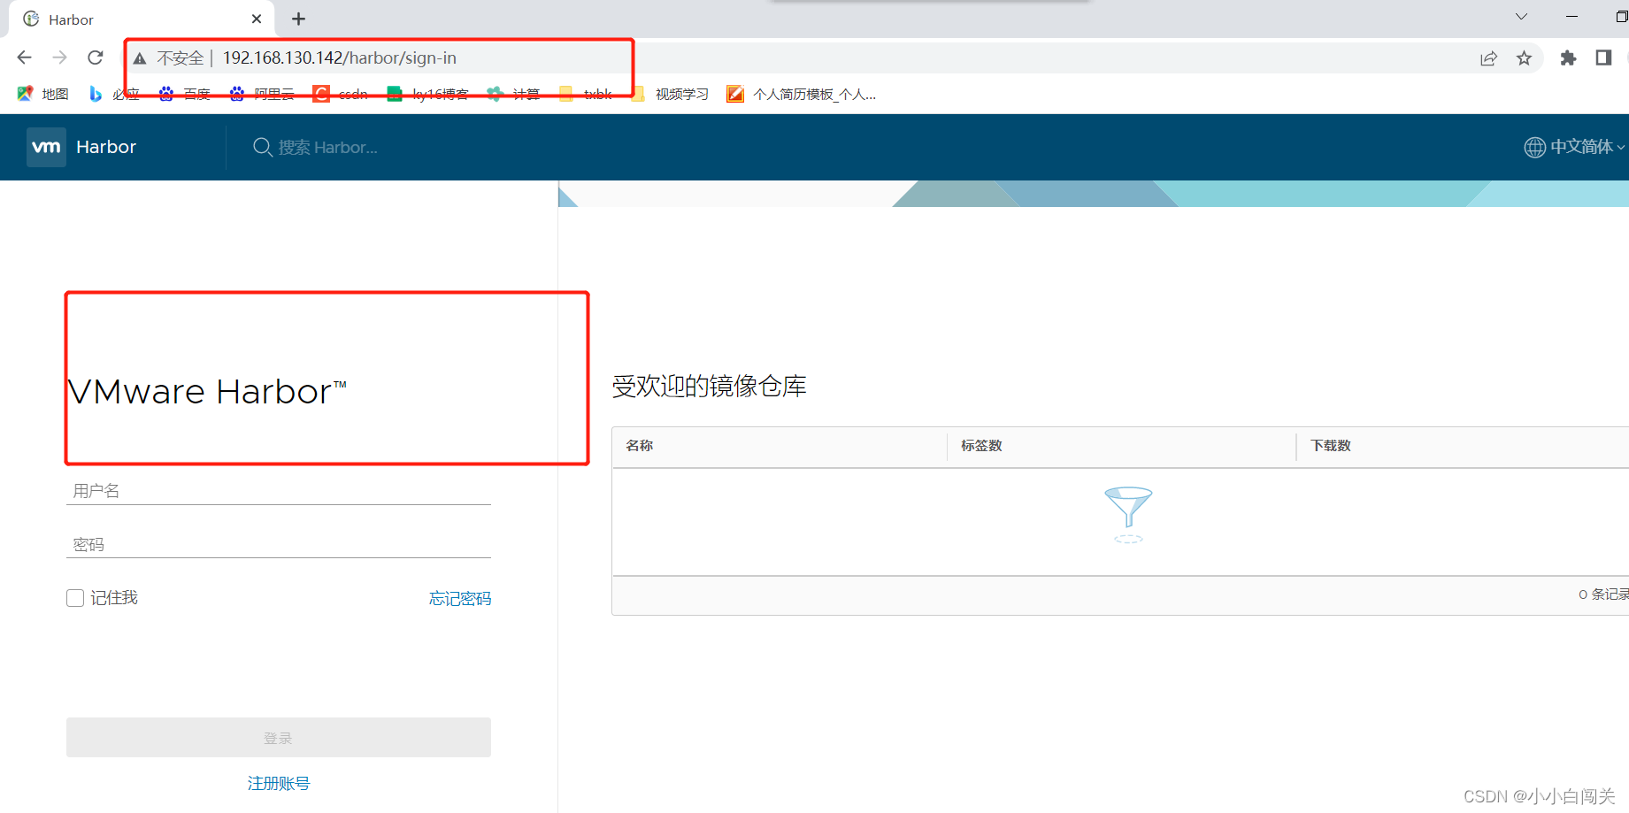Go back to the previous browser page
The height and width of the screenshot is (813, 1629).
tap(24, 58)
